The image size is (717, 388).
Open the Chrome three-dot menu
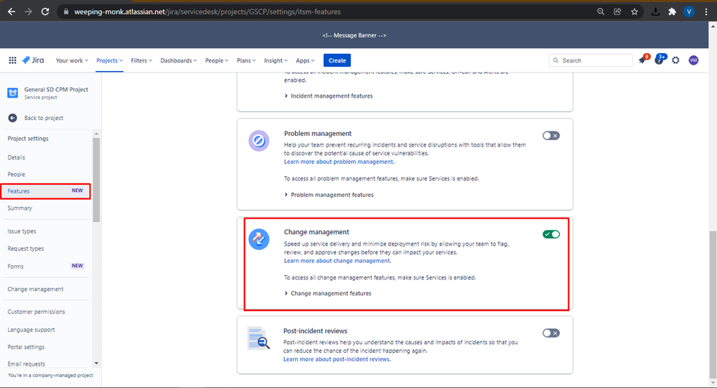(706, 11)
